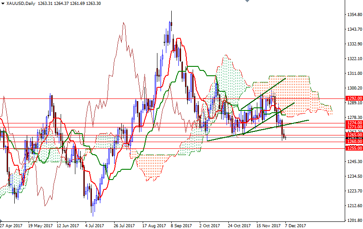Select the 1265.00 price level label
This screenshot has height=229, width=363.
point(354,135)
